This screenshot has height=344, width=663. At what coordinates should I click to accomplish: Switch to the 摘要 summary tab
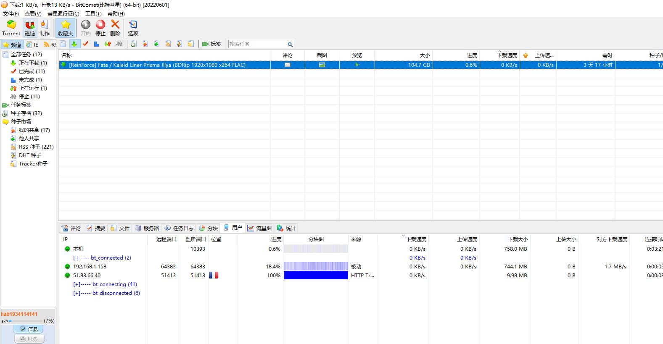[96, 228]
